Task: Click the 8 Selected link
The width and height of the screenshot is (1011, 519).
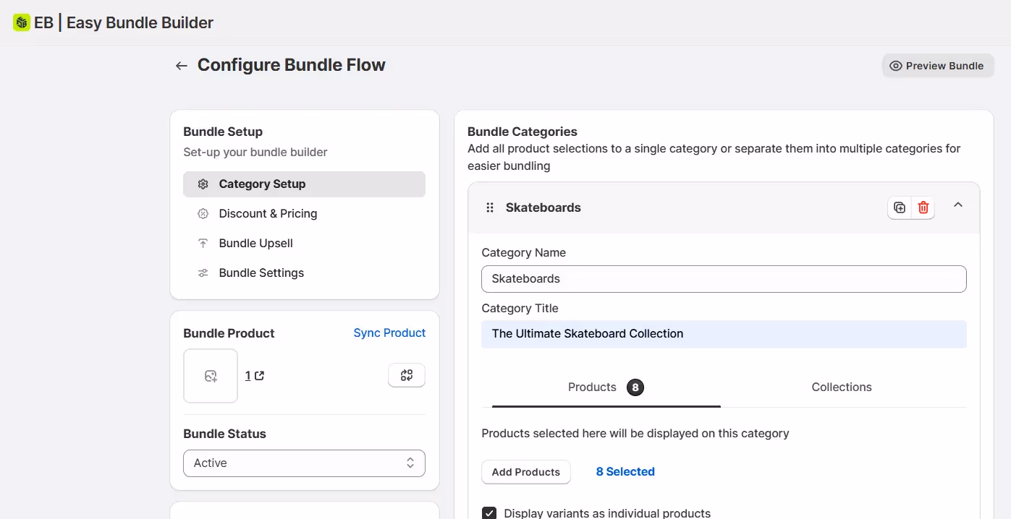Action: [x=625, y=471]
